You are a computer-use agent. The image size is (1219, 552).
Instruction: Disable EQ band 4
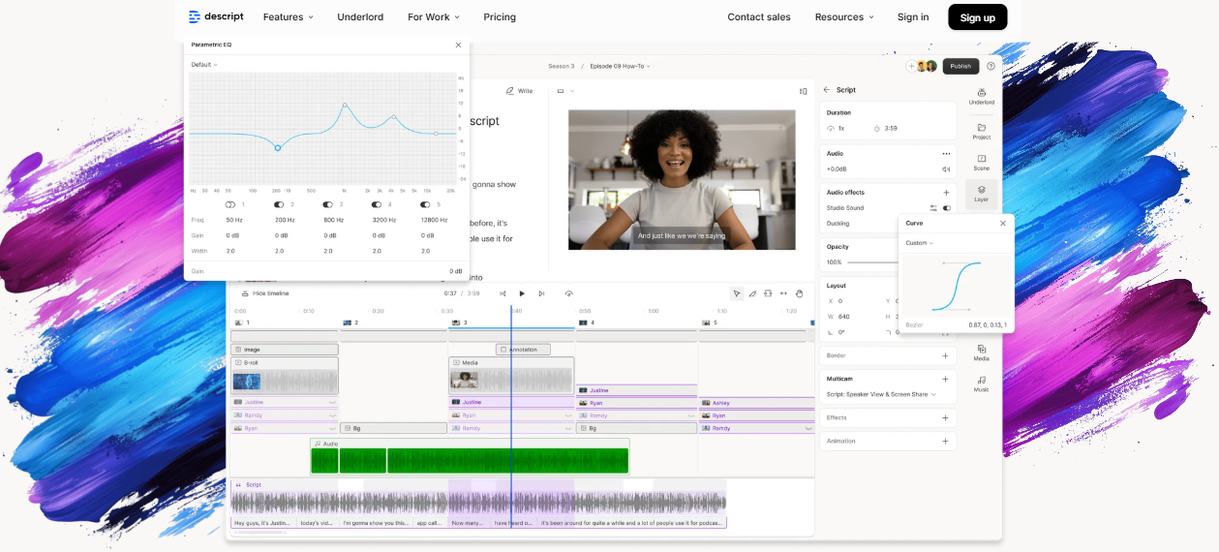coord(376,204)
